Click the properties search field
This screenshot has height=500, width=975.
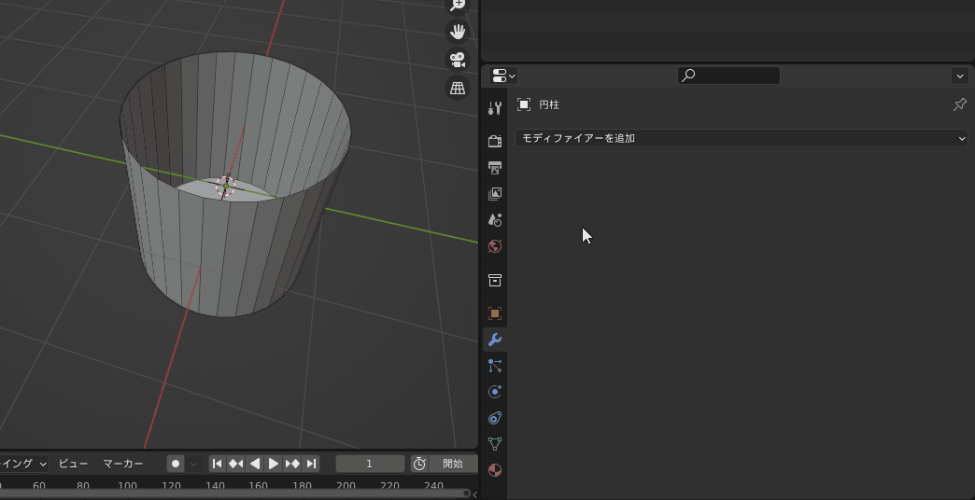728,76
